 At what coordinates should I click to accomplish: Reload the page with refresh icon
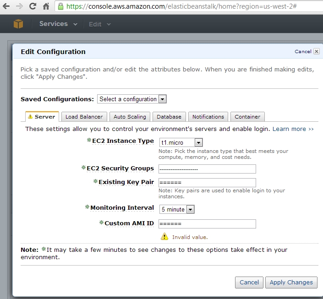coord(33,6)
